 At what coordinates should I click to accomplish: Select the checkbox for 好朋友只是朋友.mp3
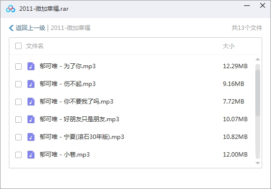(18, 119)
